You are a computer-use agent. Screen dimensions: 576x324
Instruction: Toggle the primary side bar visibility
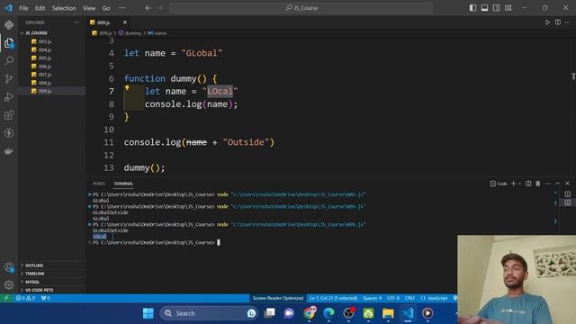(x=472, y=8)
